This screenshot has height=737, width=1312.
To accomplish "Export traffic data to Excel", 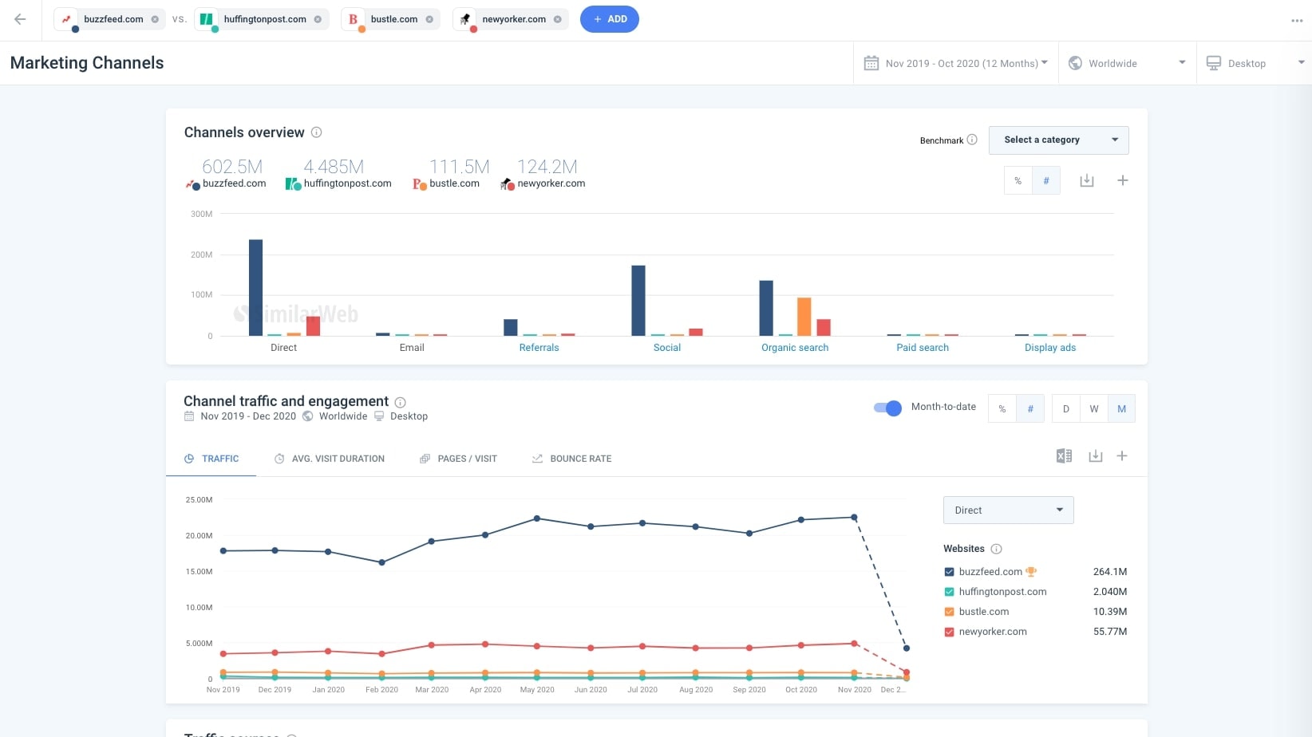I will point(1064,456).
